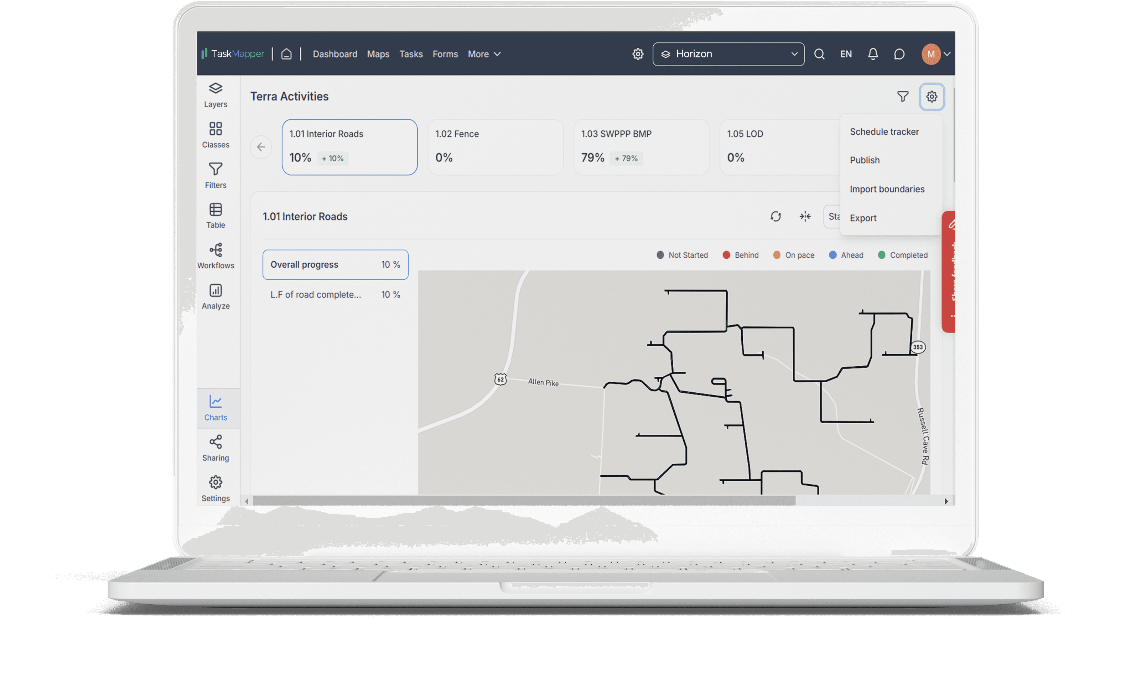Image resolution: width=1136 pixels, height=692 pixels.
Task: Open the Sharing sidebar icon
Action: 215,448
